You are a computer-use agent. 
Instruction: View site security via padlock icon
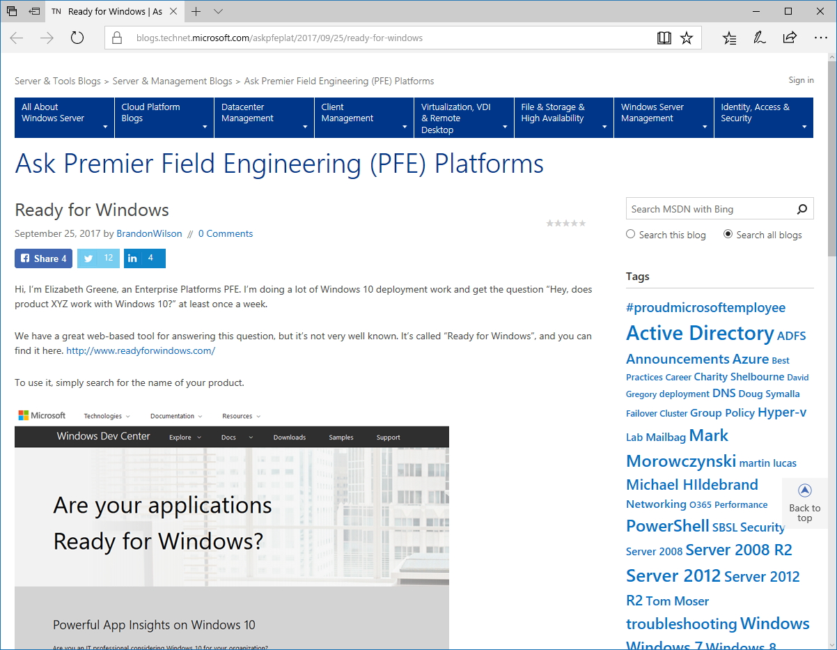coord(117,38)
